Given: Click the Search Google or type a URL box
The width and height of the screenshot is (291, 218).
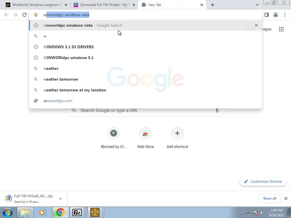Looking at the screenshot, I should (x=145, y=110).
